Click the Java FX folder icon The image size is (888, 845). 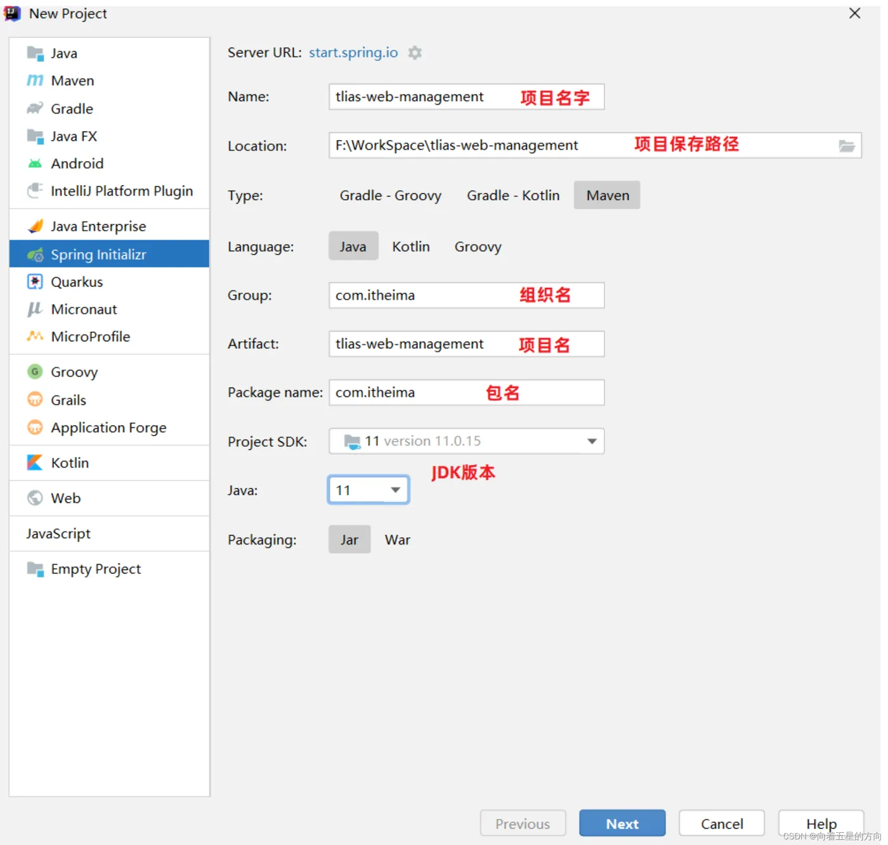pyautogui.click(x=35, y=136)
